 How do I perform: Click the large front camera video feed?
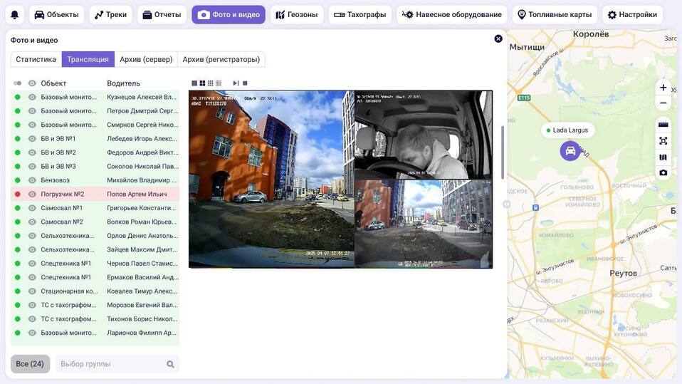click(271, 179)
